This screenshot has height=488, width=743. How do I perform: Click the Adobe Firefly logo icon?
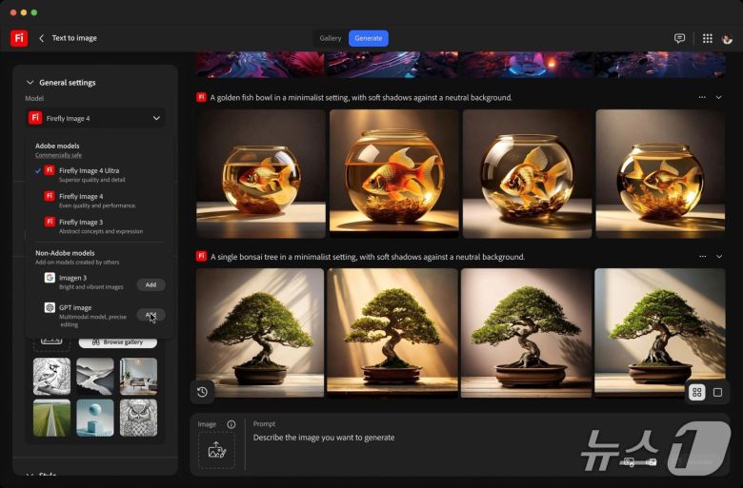19,38
